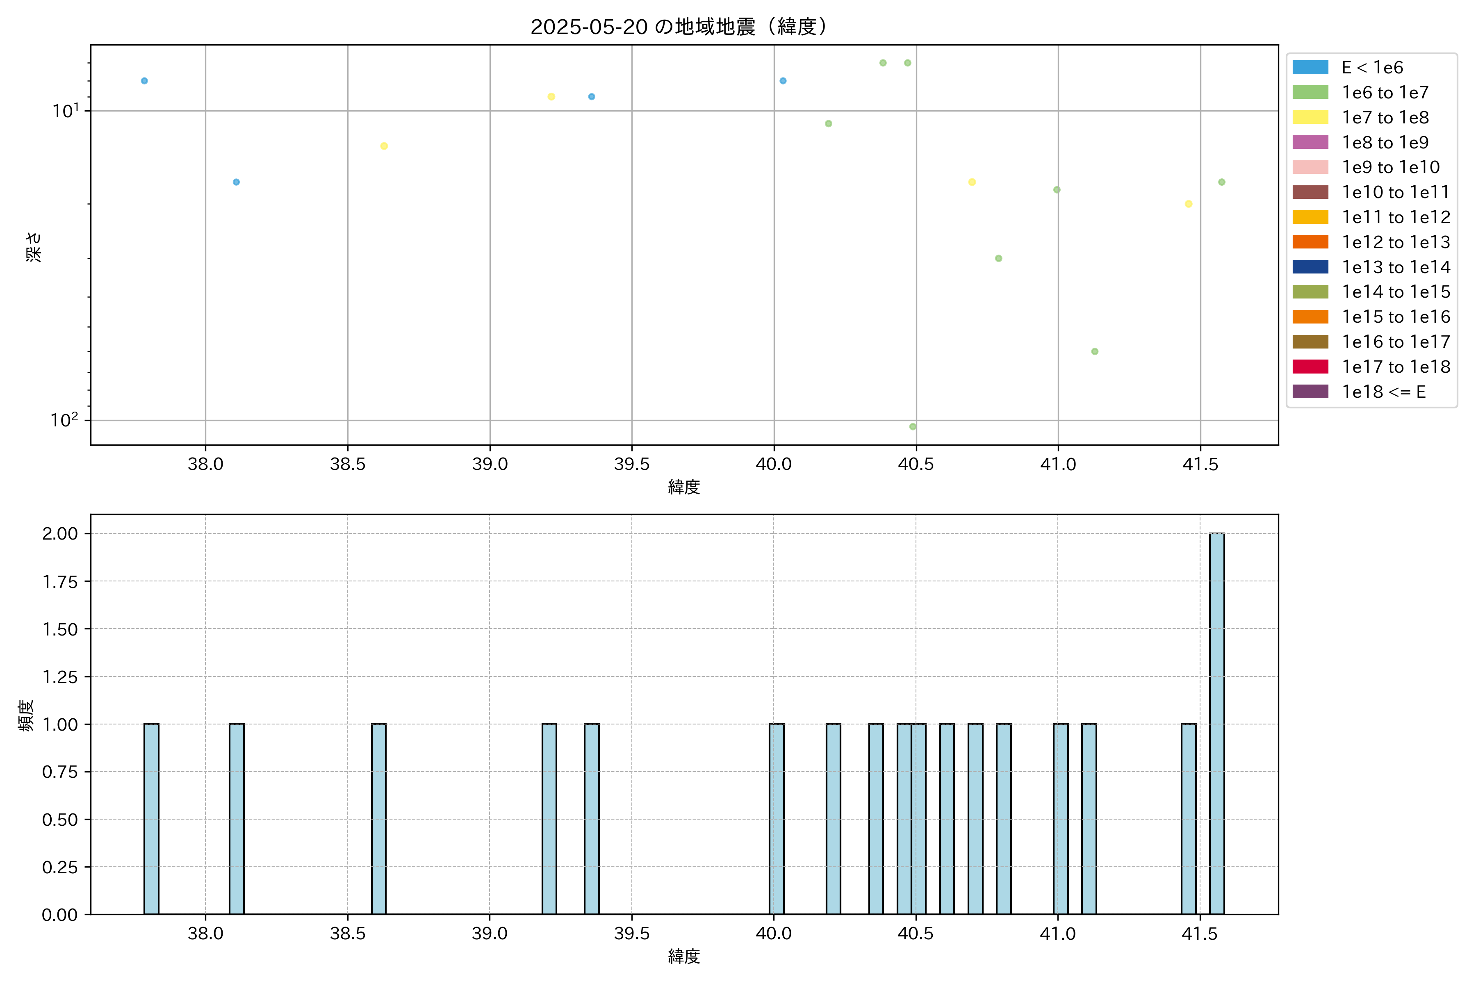Click the '1e15 to 1e16' legend label

click(1396, 317)
